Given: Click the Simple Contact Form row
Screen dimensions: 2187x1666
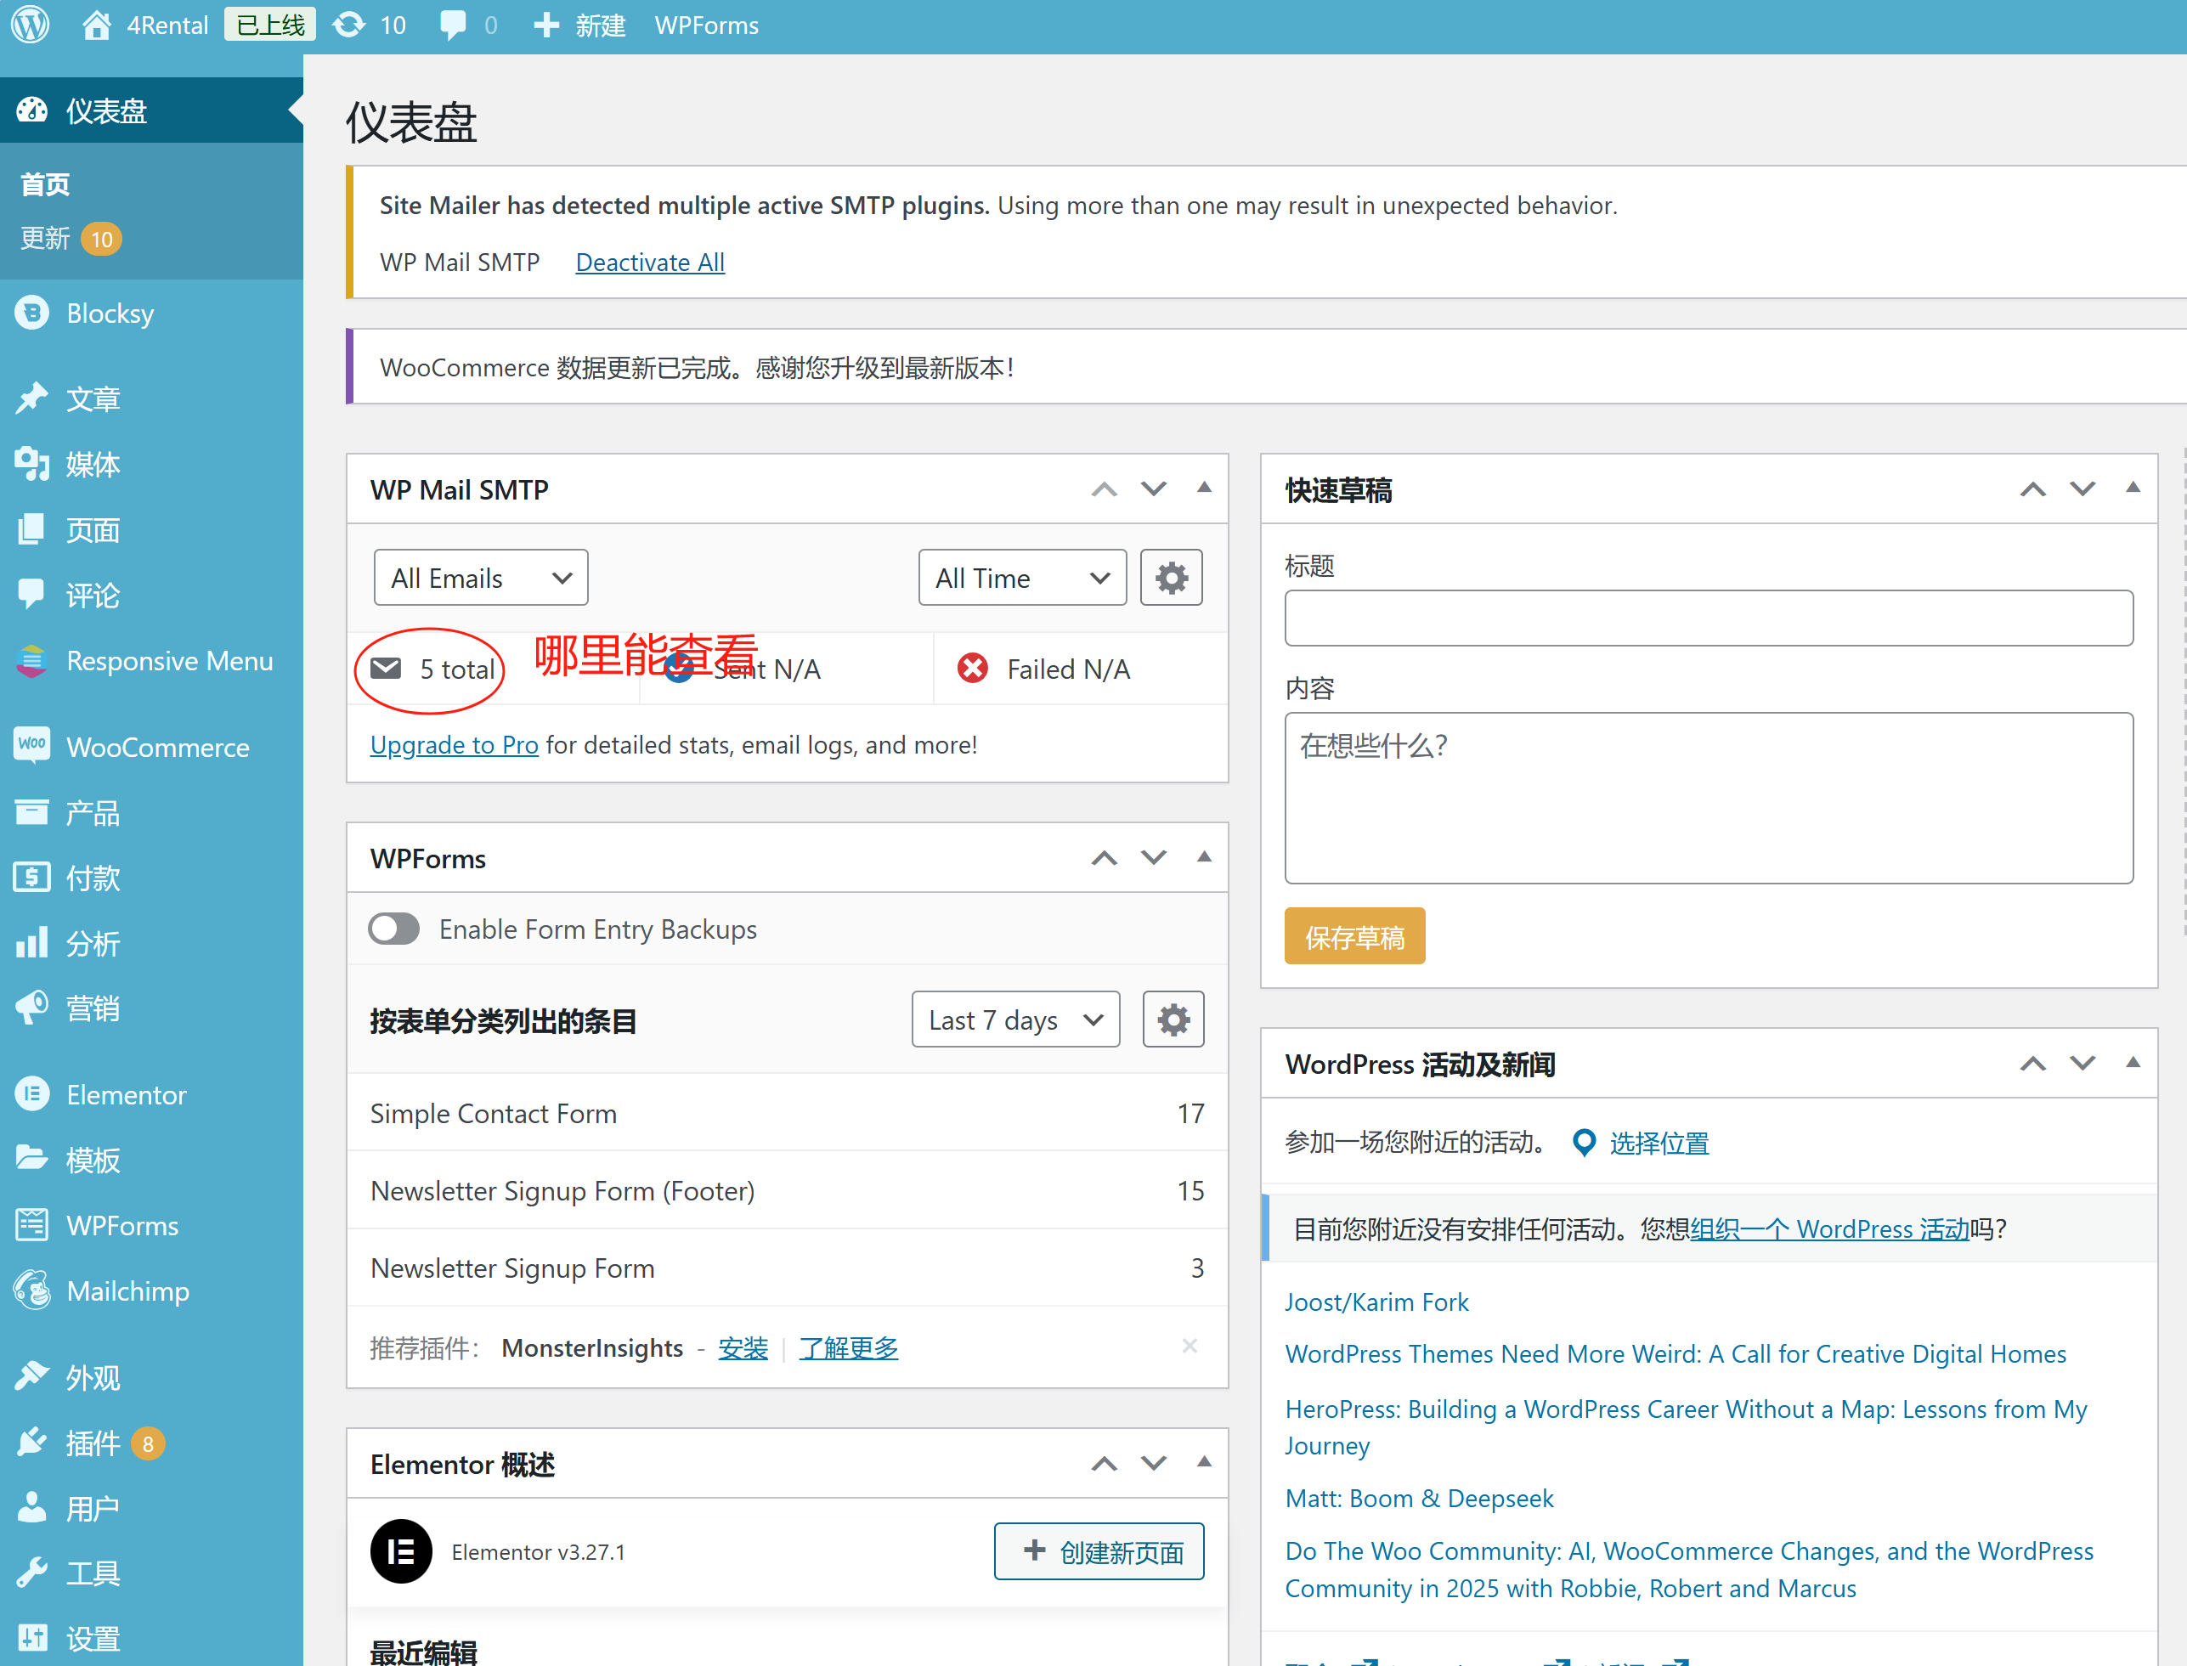Looking at the screenshot, I should click(x=788, y=1113).
